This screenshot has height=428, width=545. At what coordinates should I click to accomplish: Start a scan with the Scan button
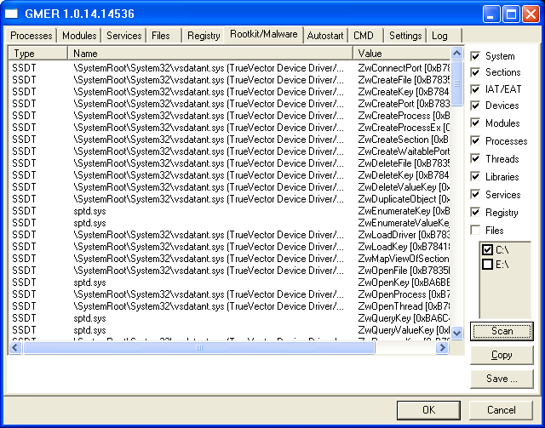(502, 331)
